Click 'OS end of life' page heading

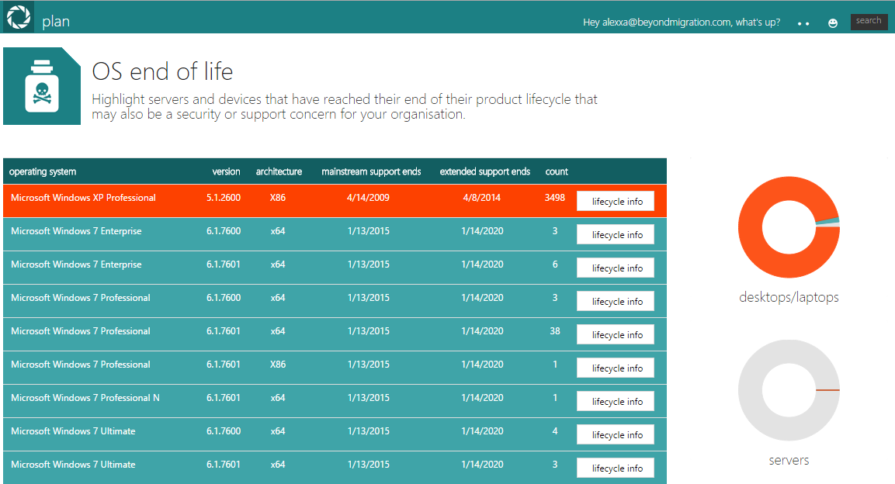[163, 72]
